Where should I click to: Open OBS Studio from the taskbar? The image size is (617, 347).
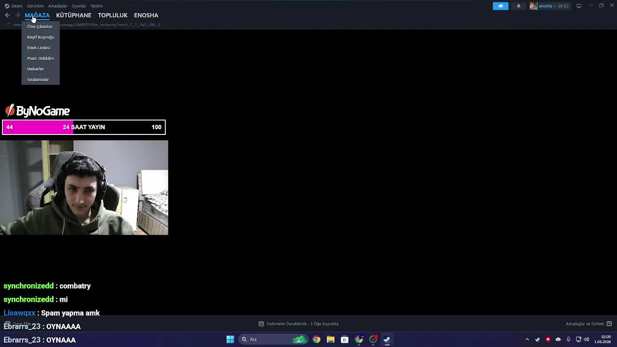[373, 339]
